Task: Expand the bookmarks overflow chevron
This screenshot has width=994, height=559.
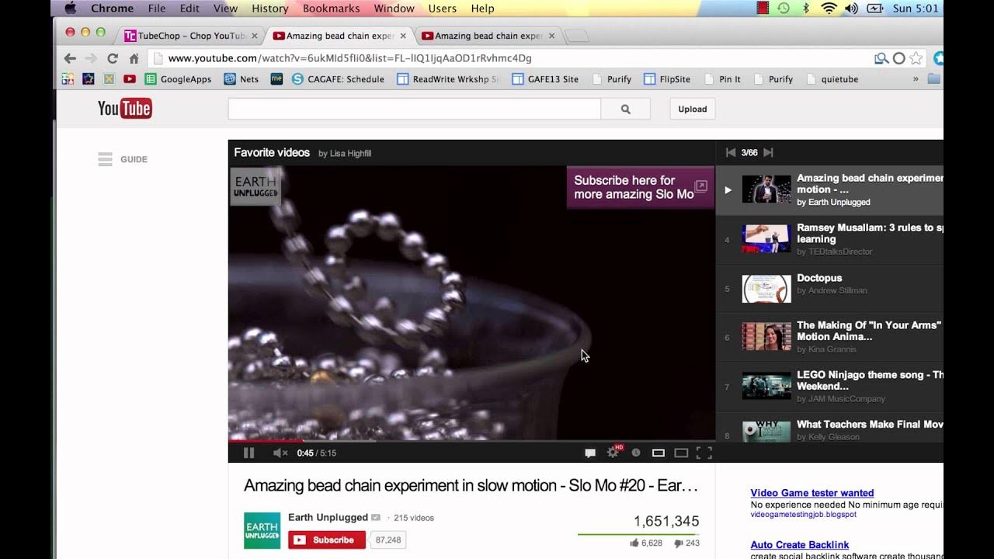Action: point(916,79)
